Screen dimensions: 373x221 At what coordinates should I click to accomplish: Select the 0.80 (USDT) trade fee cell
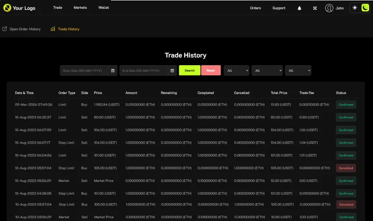[309, 117]
